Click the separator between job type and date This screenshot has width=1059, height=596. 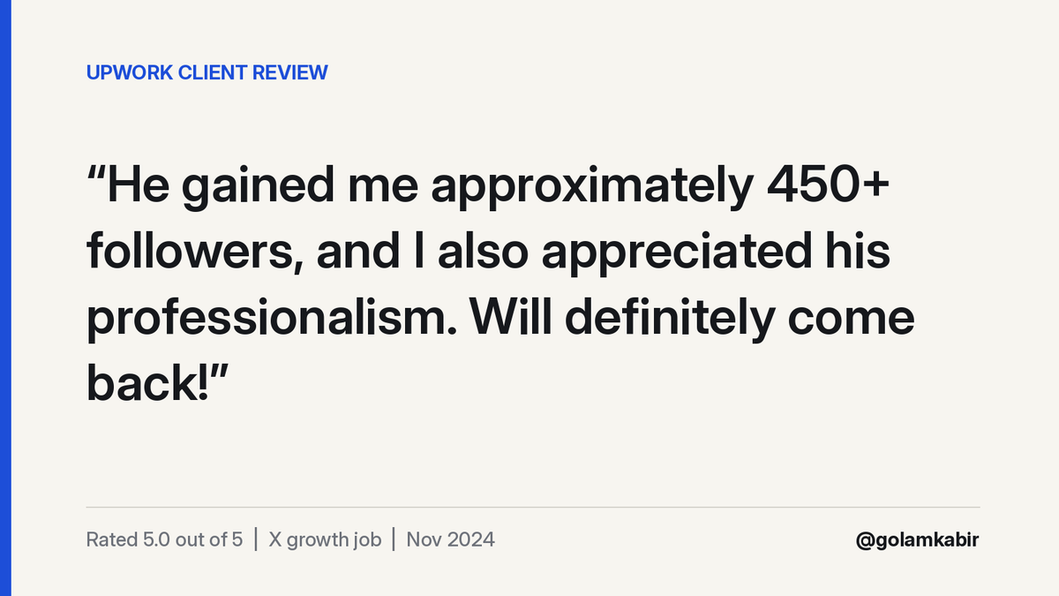tap(394, 539)
